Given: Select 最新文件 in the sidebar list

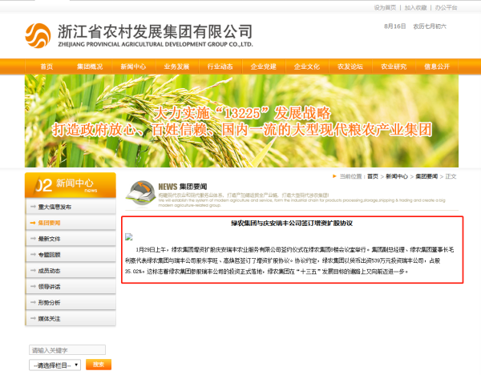Looking at the screenshot, I should (50, 239).
